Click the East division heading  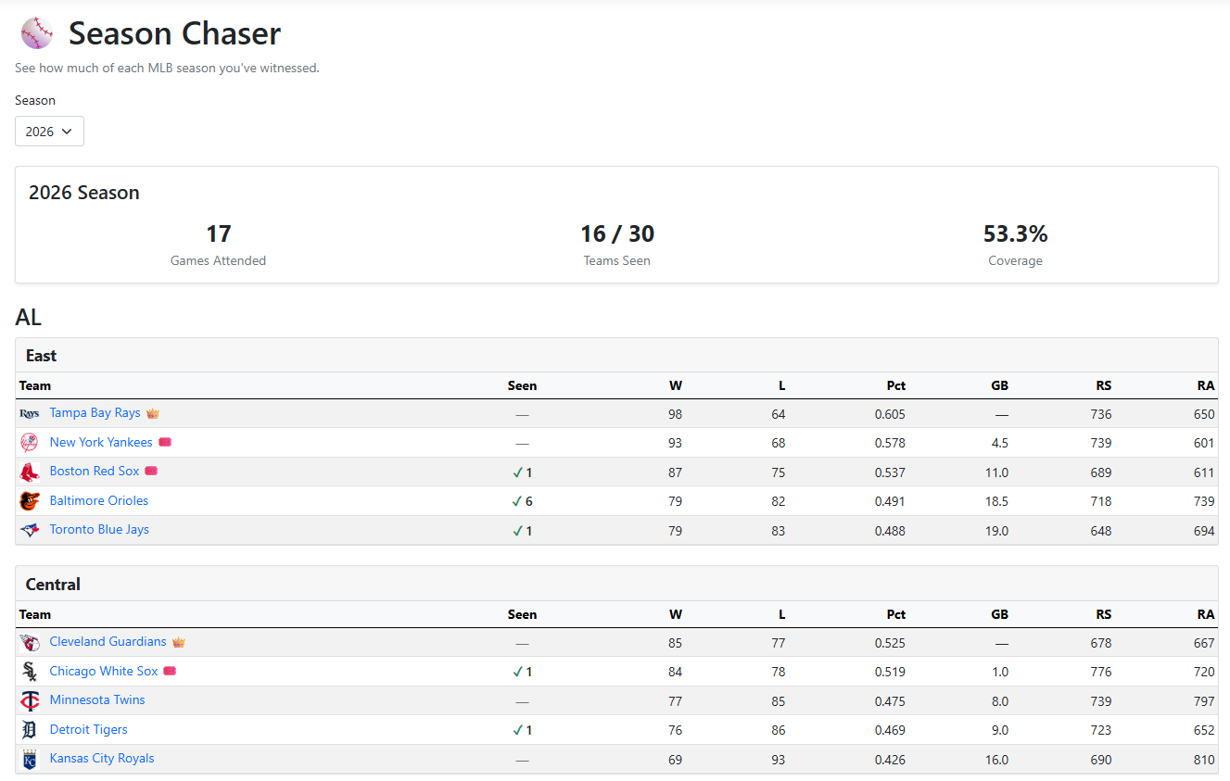pos(41,356)
